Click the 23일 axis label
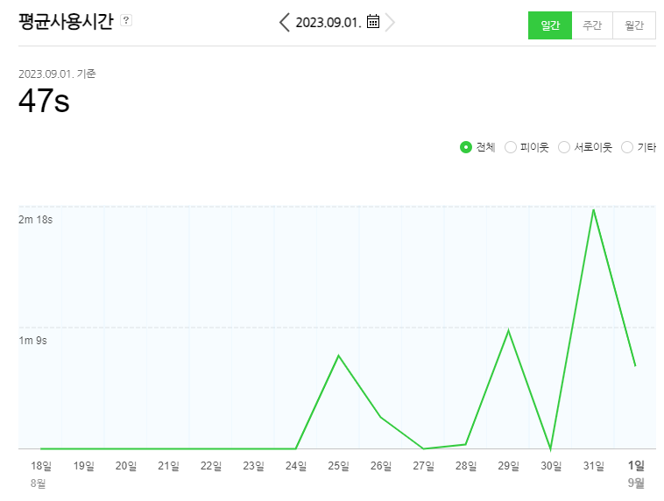The image size is (664, 501). tap(253, 466)
